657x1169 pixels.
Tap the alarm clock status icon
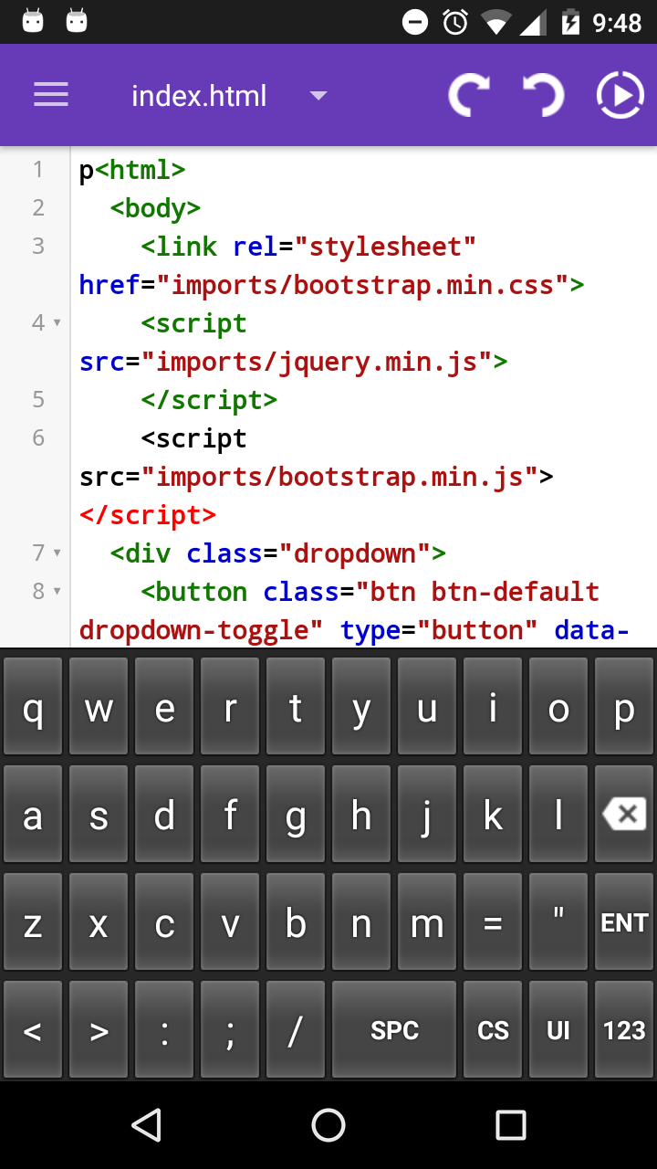[455, 21]
